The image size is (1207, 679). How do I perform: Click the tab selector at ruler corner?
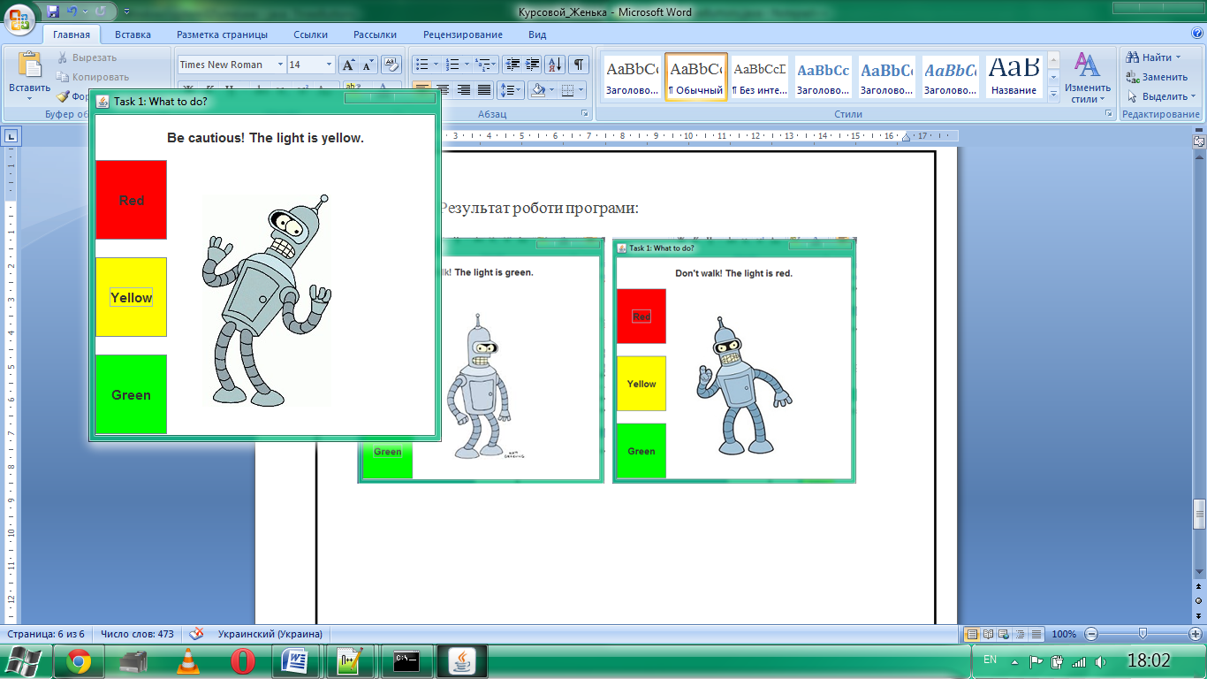point(11,136)
